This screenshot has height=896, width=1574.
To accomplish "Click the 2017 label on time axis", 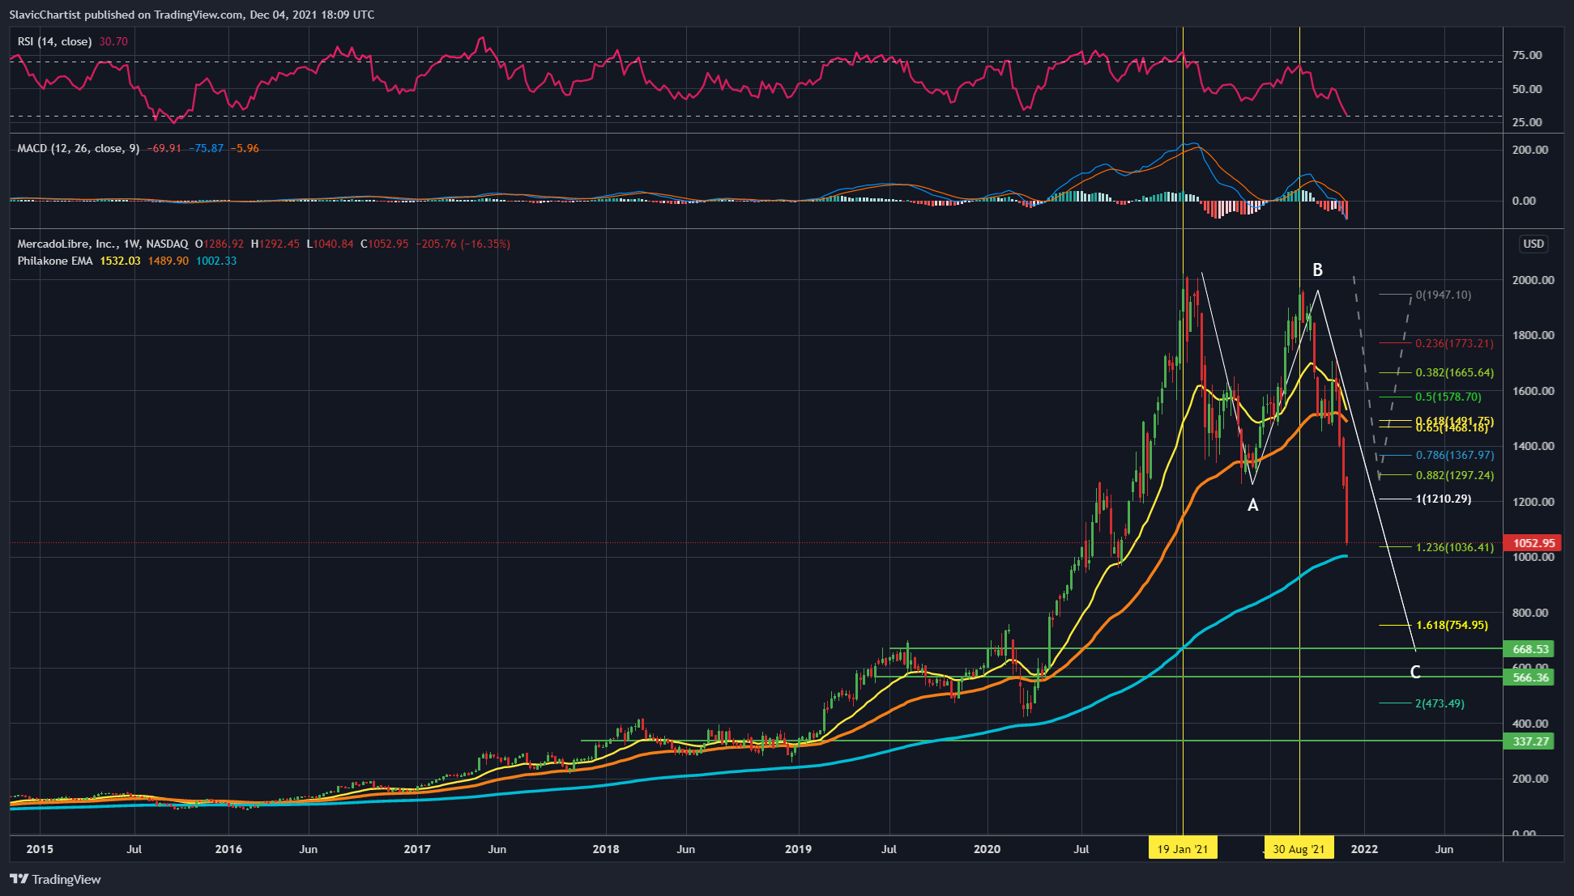I will pos(417,849).
